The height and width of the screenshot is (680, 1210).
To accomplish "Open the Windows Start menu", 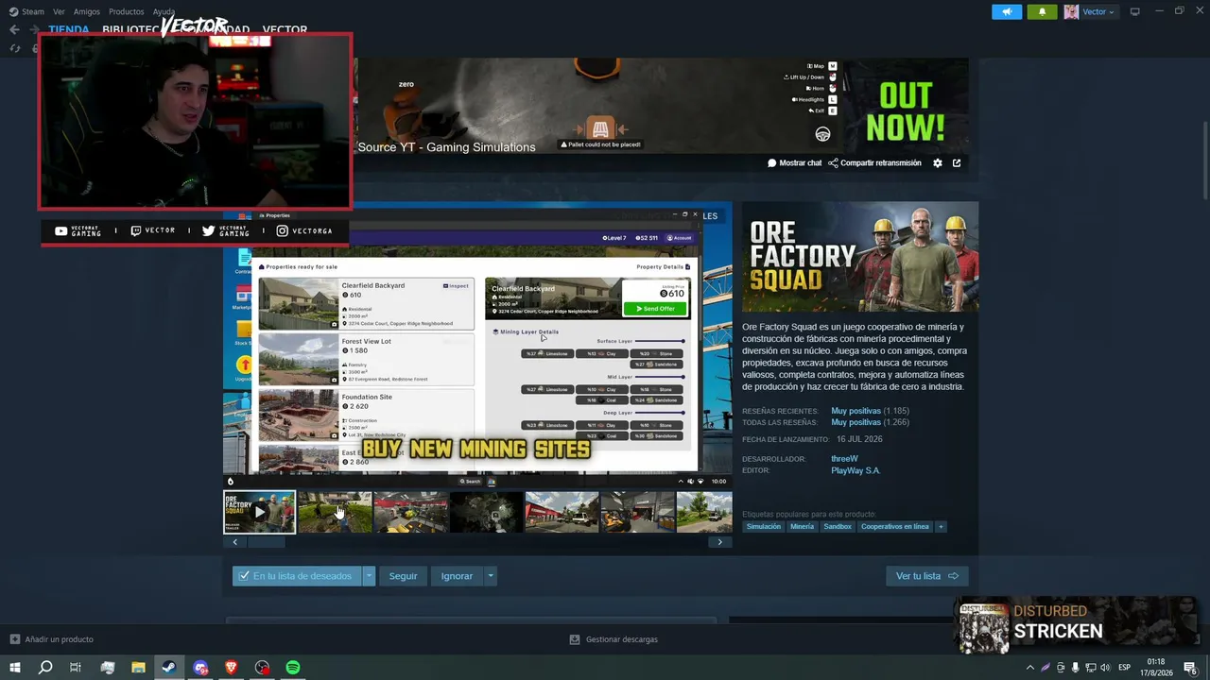I will coord(14,668).
